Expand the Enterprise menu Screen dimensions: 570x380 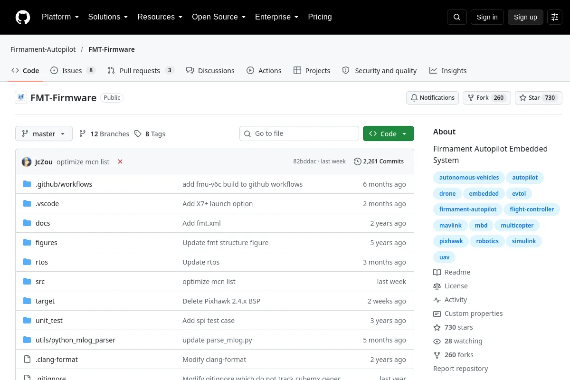click(277, 17)
